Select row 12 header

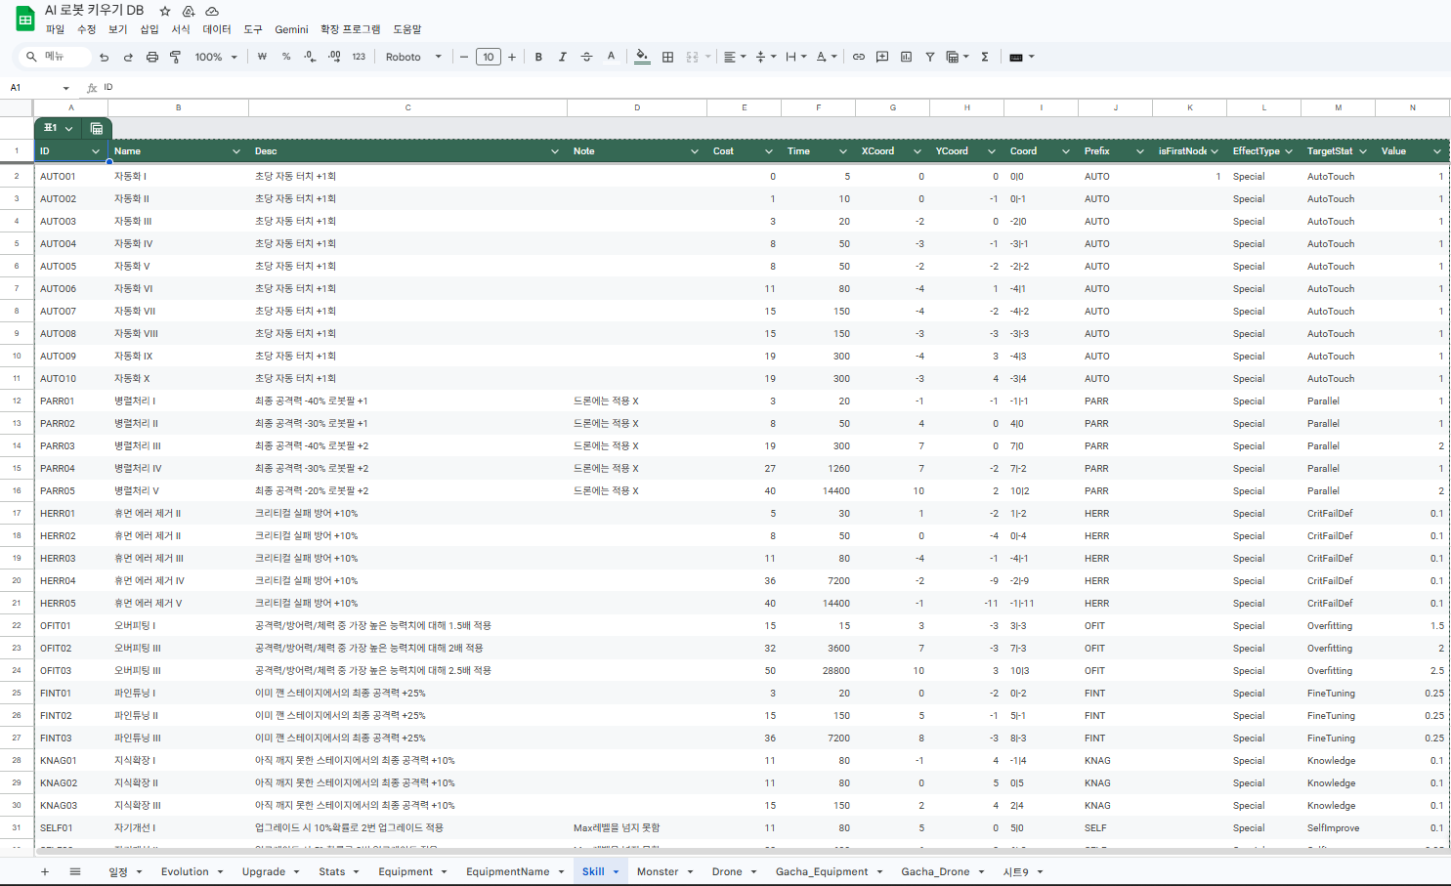[x=17, y=401]
